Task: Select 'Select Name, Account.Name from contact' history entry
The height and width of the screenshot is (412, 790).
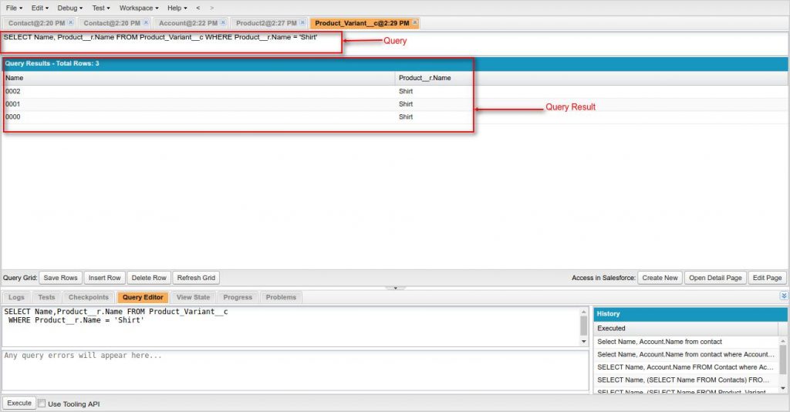Action: point(660,342)
